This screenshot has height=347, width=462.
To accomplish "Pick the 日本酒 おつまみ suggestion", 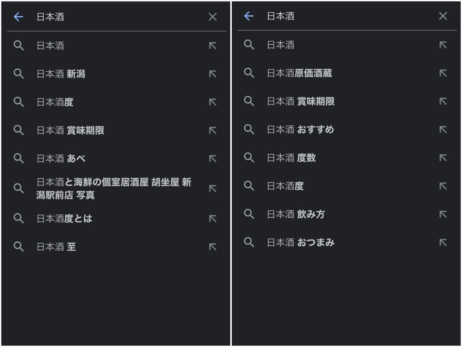I will [301, 243].
